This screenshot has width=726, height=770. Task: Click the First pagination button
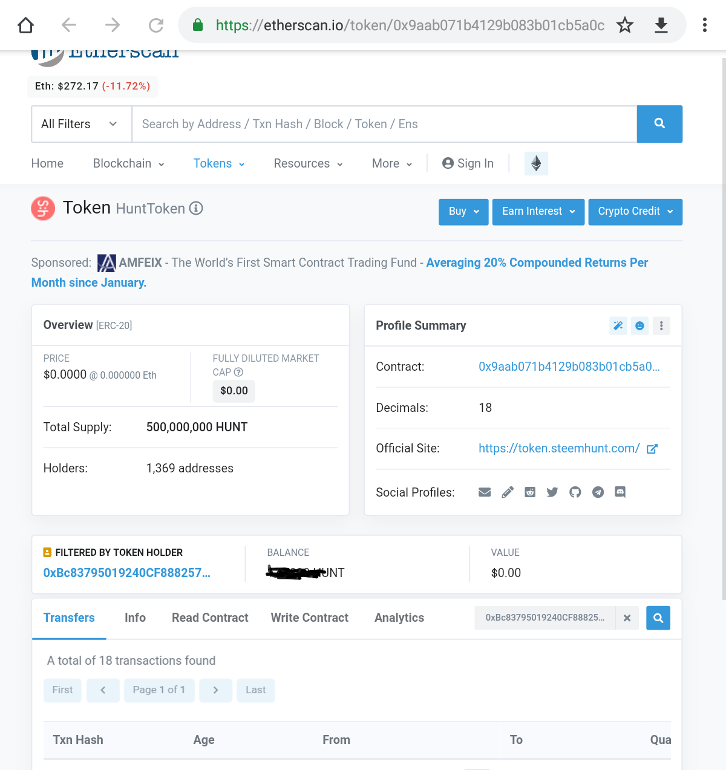(62, 690)
